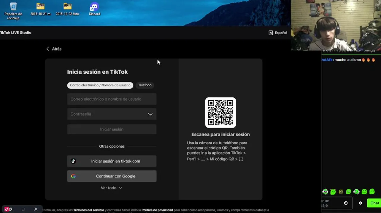Screen dimensions: 381x213
Task: Maximize the small bottom-left window
Action: coord(23,209)
